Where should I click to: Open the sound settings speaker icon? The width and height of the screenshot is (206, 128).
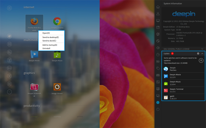click(x=158, y=48)
